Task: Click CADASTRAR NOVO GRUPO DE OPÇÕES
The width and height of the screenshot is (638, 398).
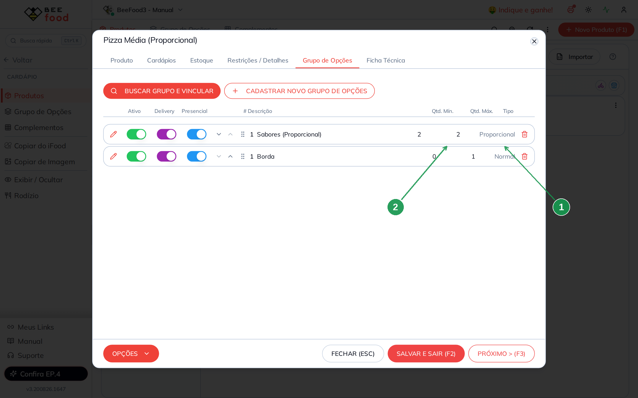Action: 300,91
